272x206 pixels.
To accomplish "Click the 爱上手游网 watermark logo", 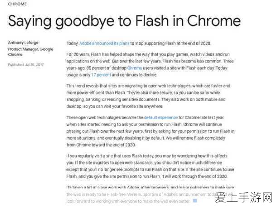I will pyautogui.click(x=243, y=197).
